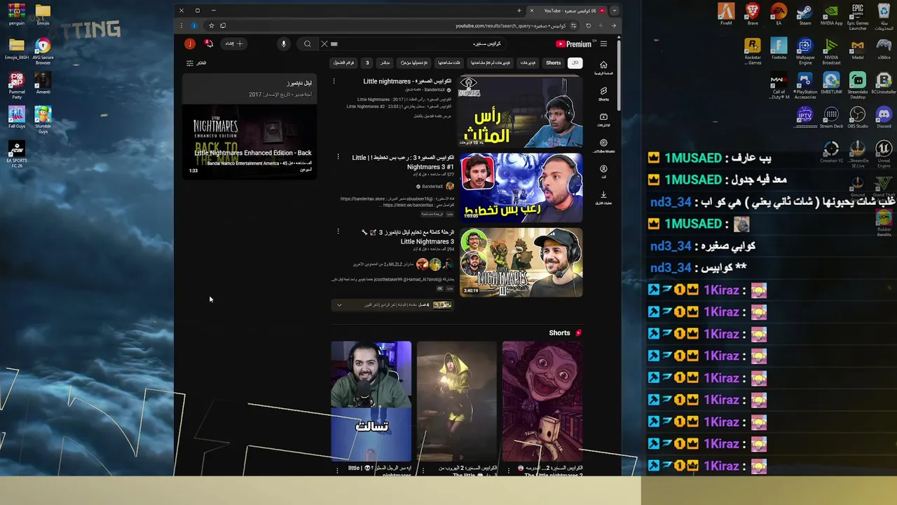Open more options for Little nightmares playlist result
Viewport: 897px width, 505px height.
334,81
